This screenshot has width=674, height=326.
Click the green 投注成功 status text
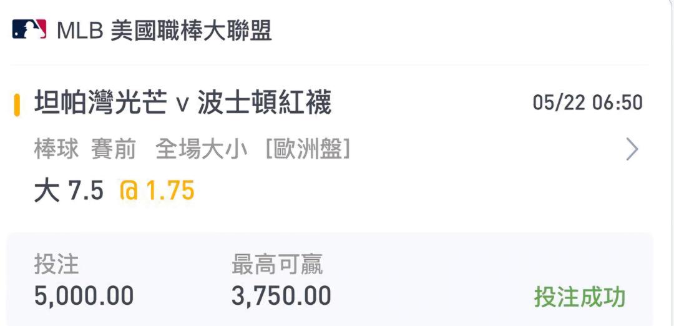point(579,297)
